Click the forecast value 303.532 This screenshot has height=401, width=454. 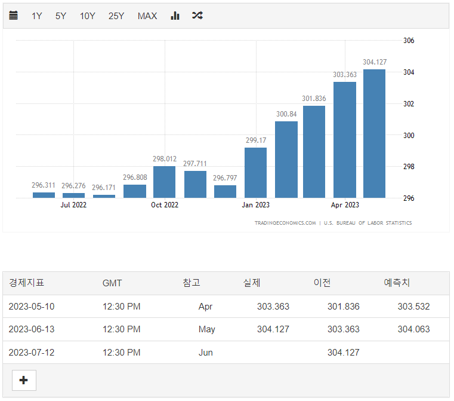414,307
